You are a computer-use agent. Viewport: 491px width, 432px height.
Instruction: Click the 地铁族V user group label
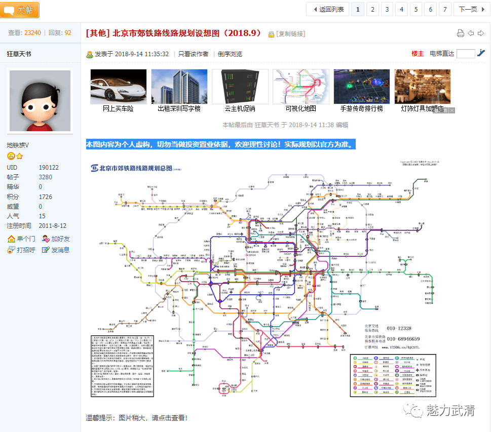pos(18,145)
